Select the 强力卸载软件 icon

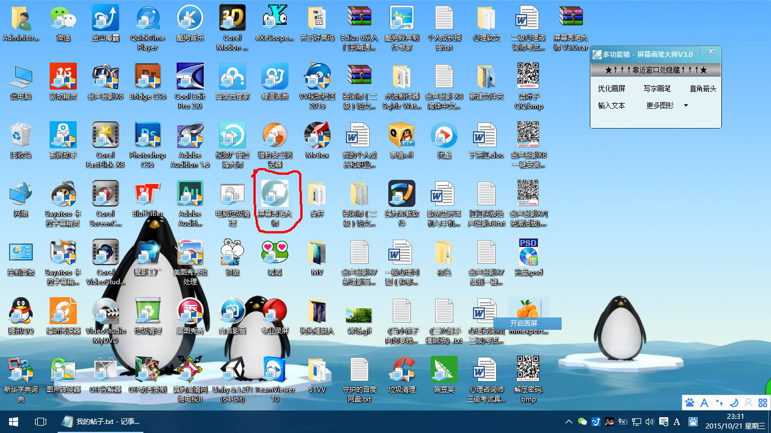click(x=402, y=204)
